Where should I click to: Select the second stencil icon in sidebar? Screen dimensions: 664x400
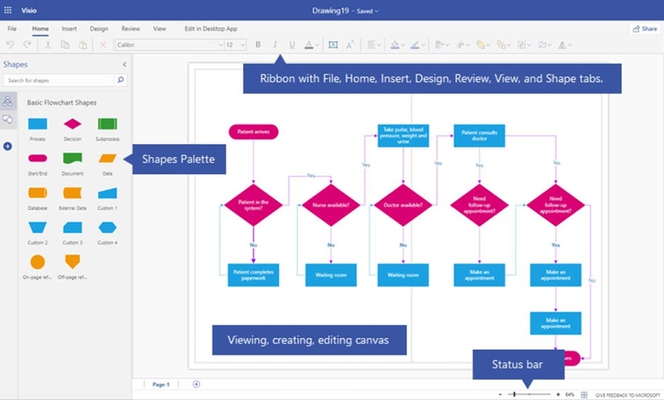click(x=7, y=120)
